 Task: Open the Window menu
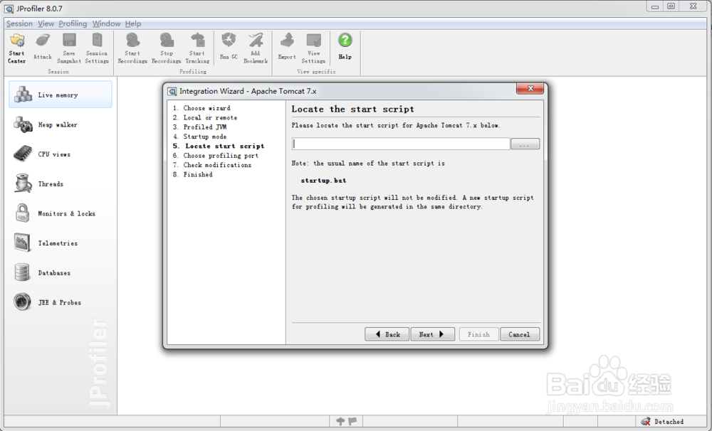[106, 23]
